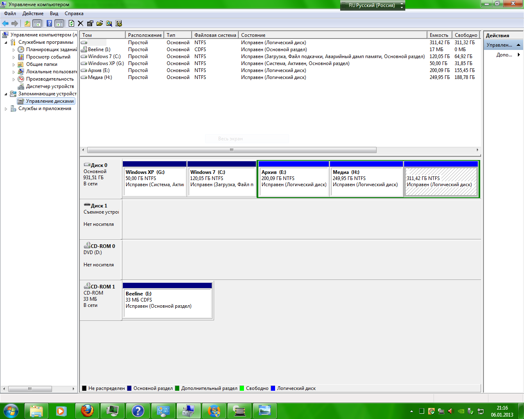Sort by the Емкость column header
The width and height of the screenshot is (524, 419).
pos(439,35)
